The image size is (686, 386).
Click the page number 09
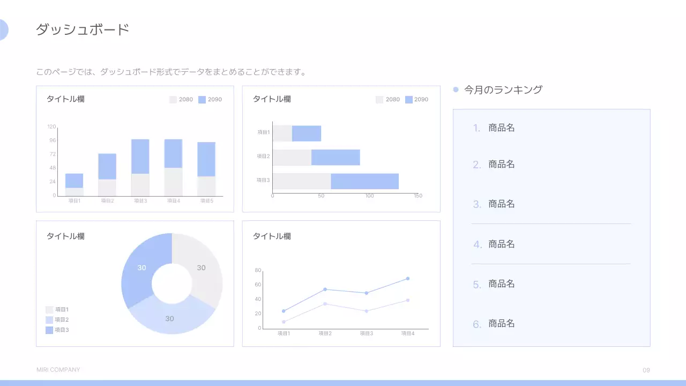point(646,370)
